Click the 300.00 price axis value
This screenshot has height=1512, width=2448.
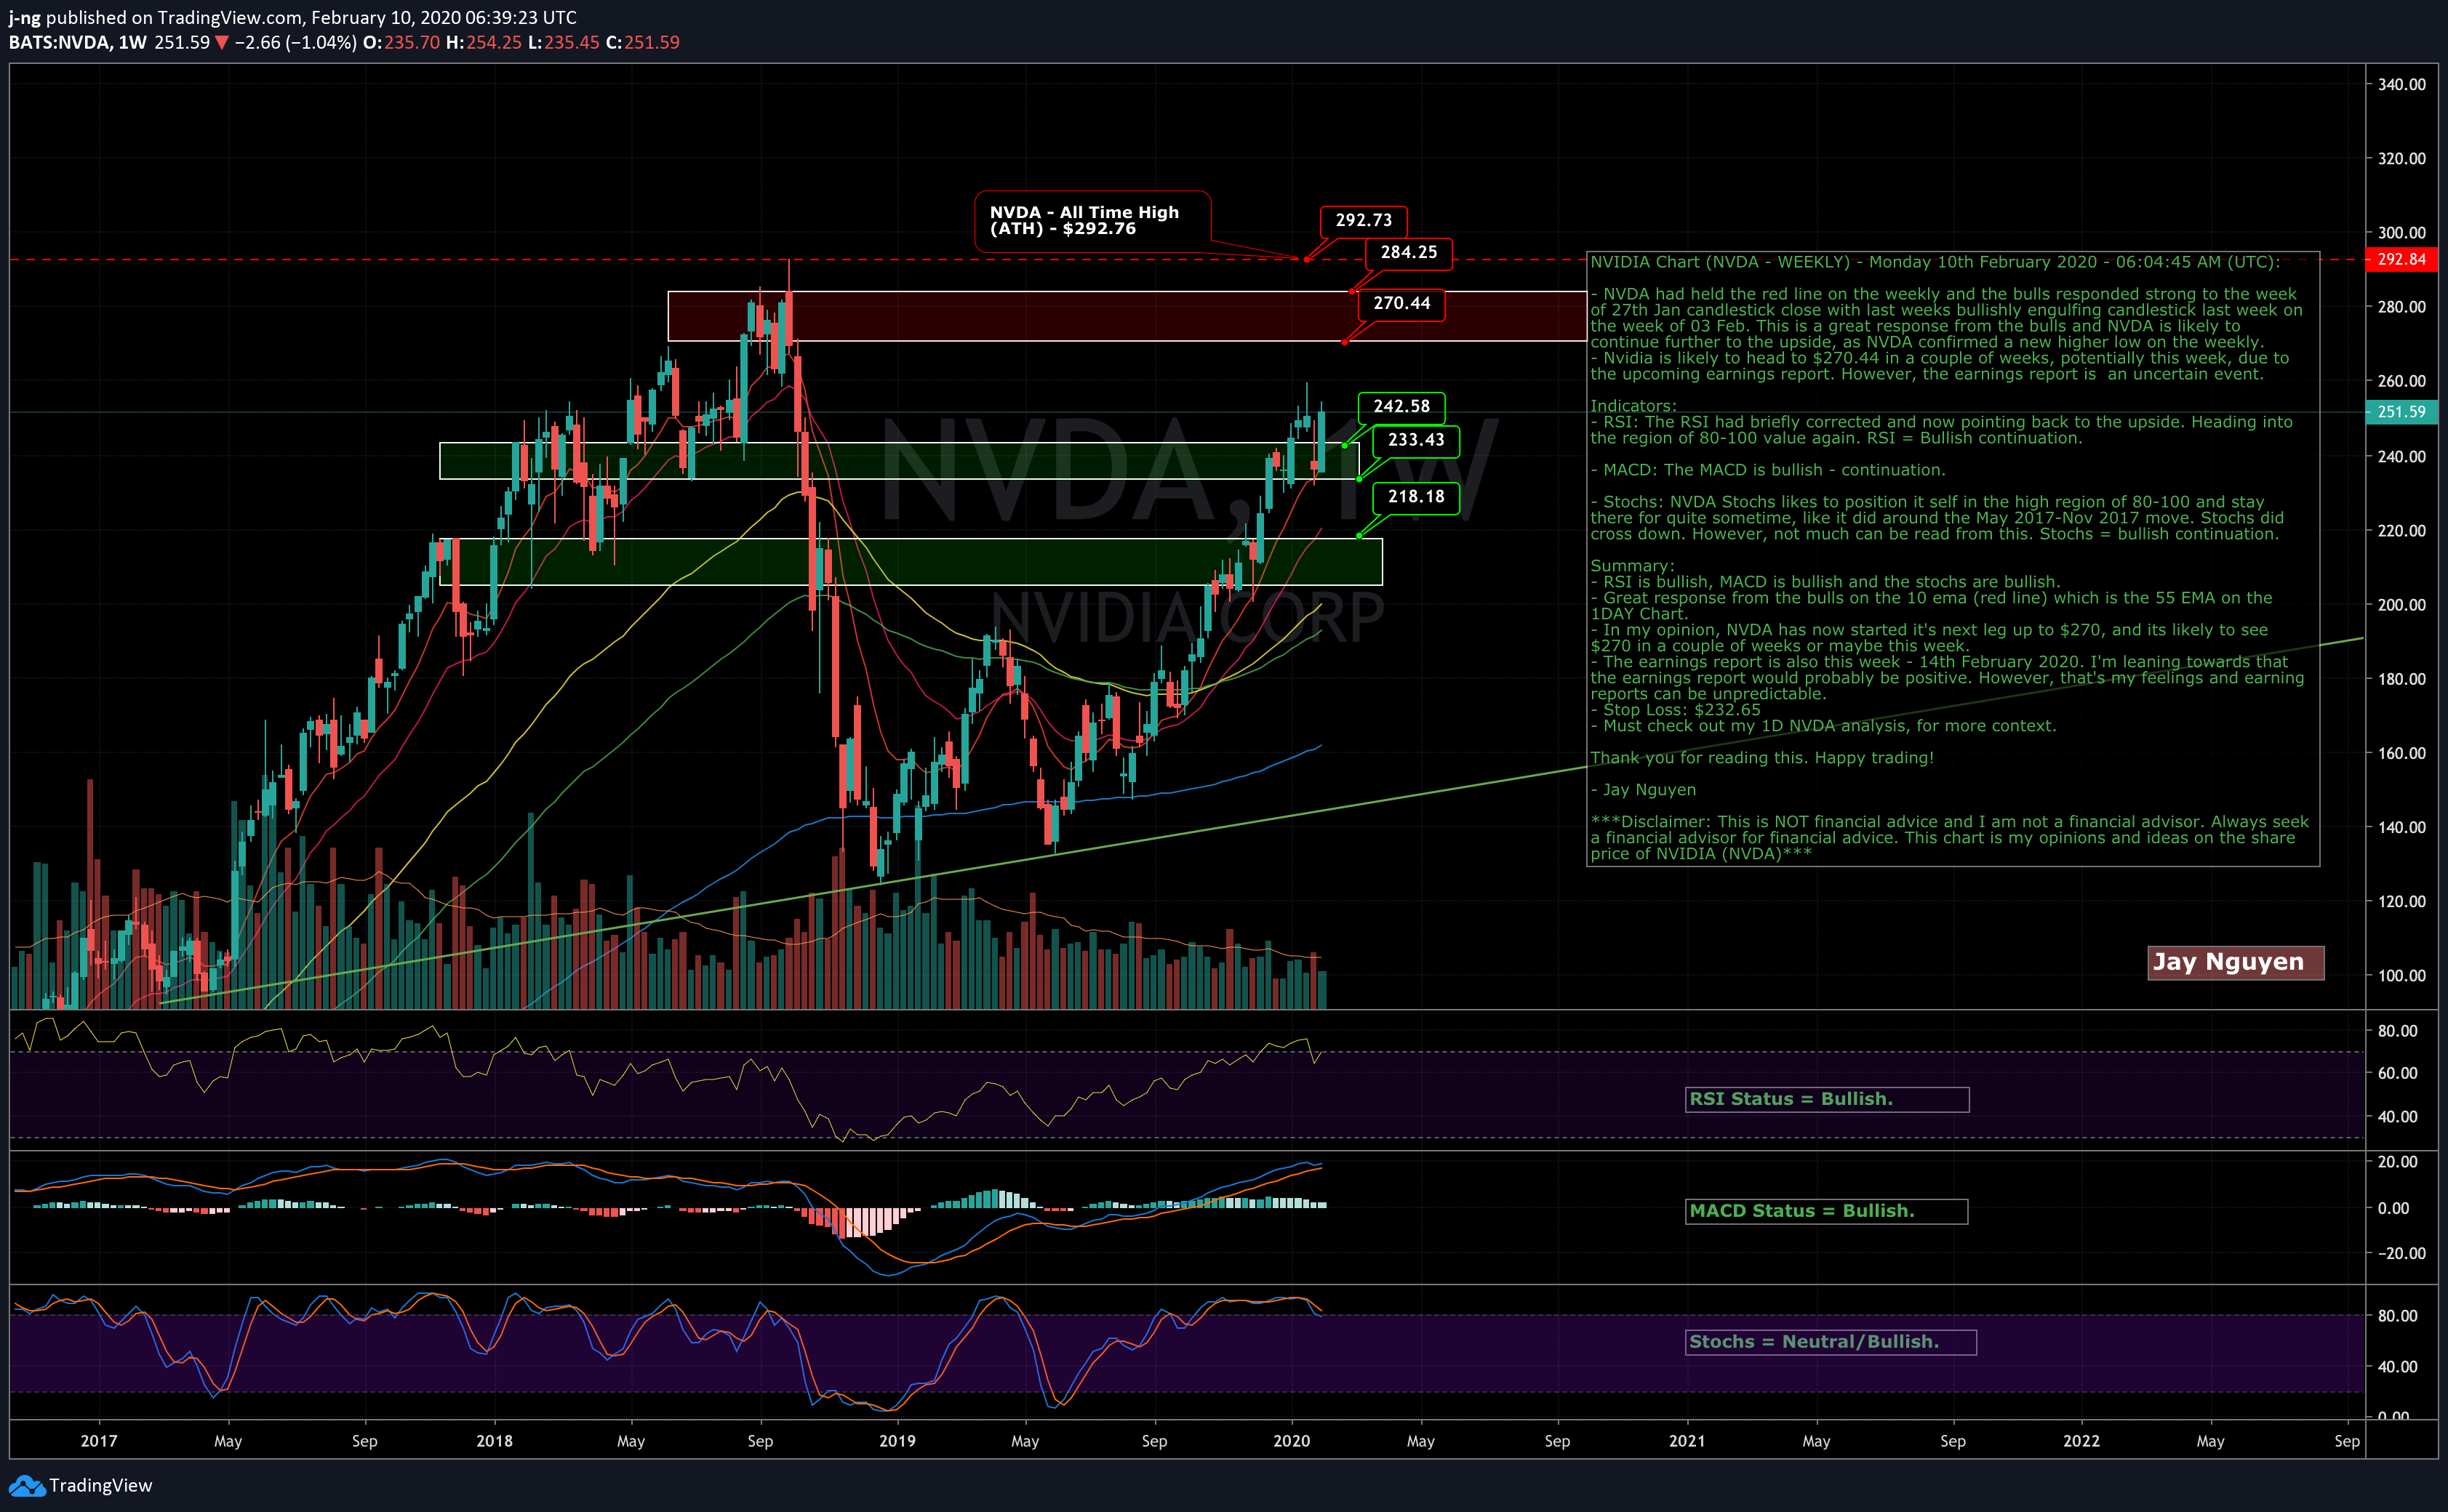click(2401, 233)
